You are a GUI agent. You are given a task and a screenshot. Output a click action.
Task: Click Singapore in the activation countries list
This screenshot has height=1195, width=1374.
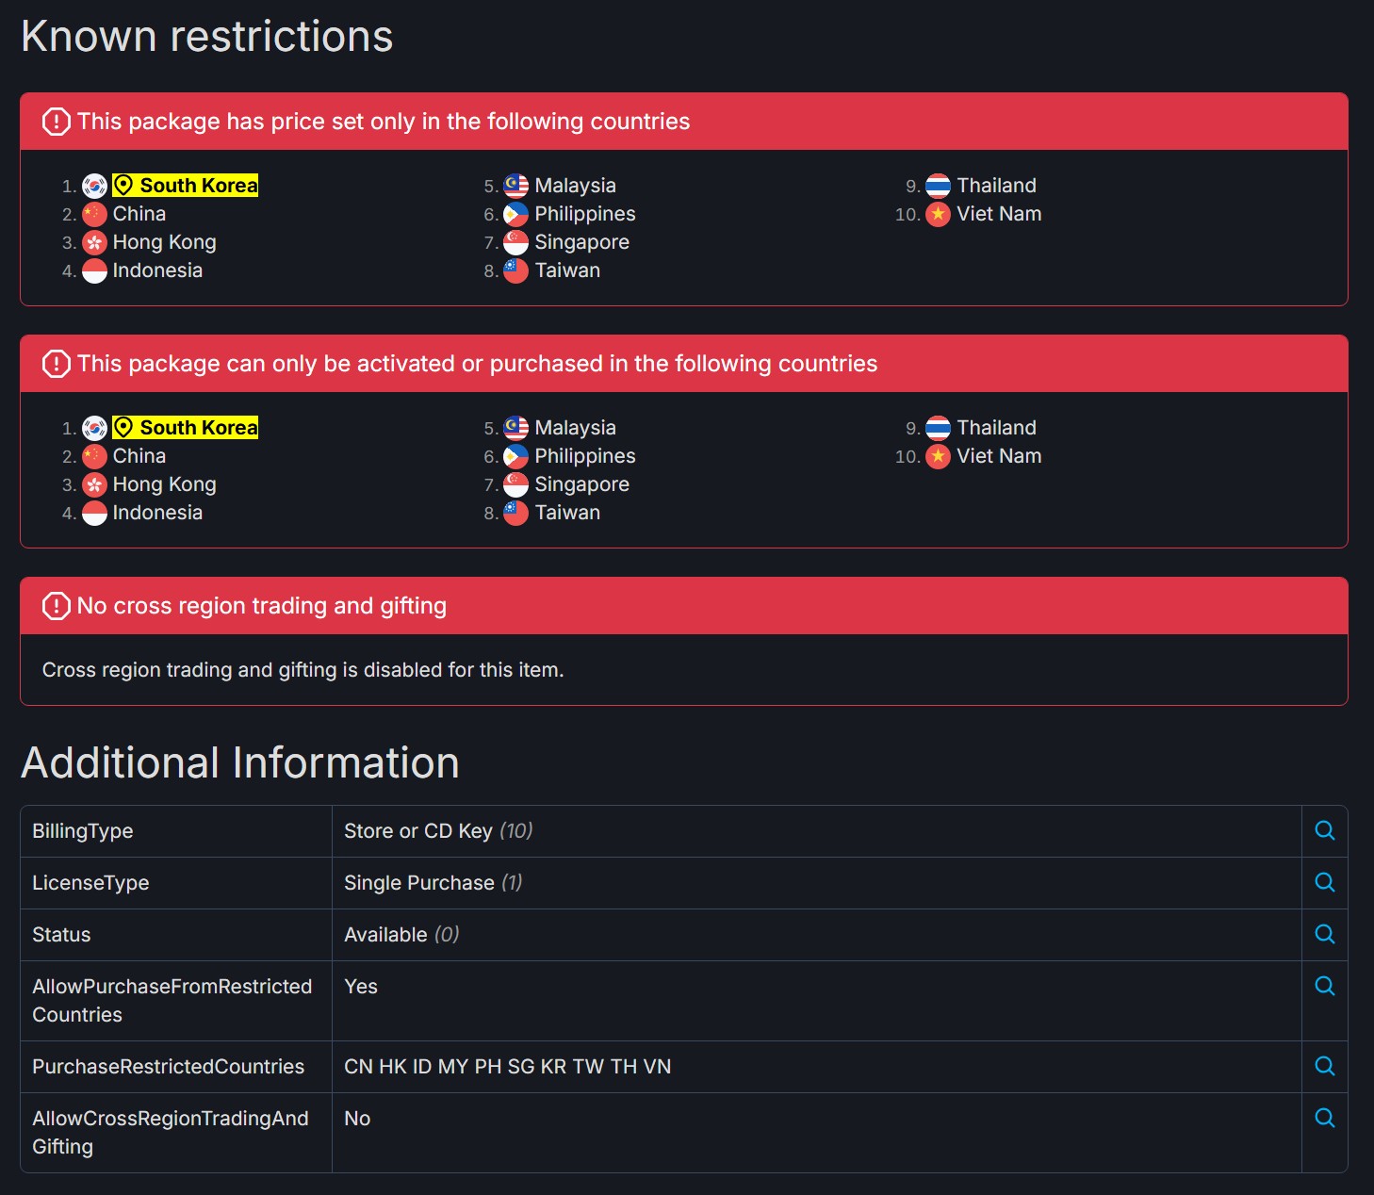point(581,484)
